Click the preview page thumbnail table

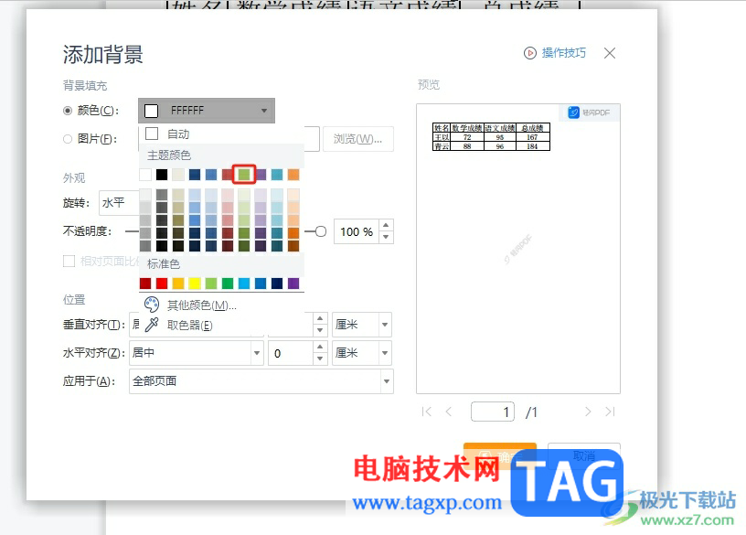(491, 137)
